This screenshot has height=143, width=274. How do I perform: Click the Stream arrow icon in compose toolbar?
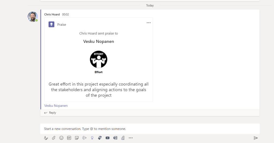click(x=85, y=138)
